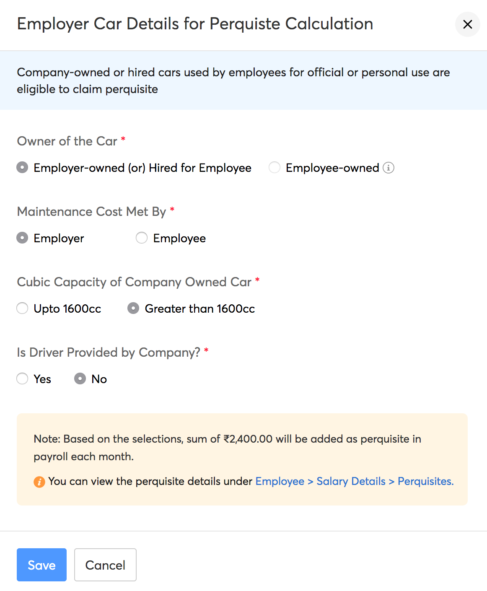Select the Employee-owned car option

[x=274, y=168]
